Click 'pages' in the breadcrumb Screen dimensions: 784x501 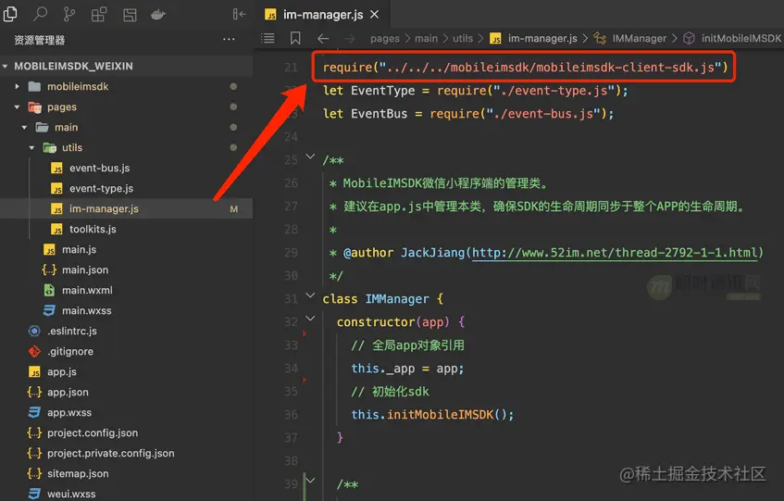[x=385, y=39]
